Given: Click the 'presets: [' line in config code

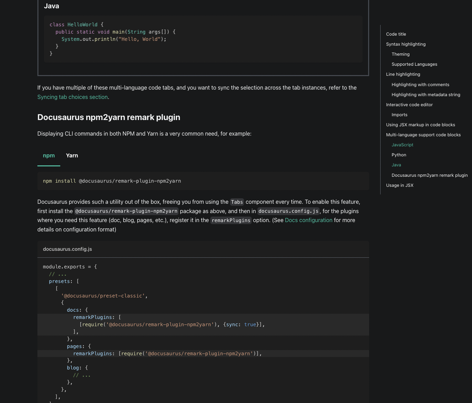Looking at the screenshot, I should pyautogui.click(x=64, y=281).
